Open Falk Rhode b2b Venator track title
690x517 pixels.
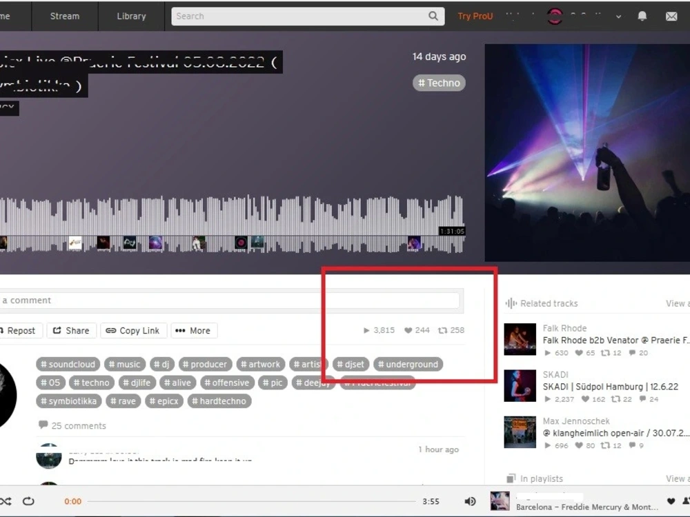[616, 341]
